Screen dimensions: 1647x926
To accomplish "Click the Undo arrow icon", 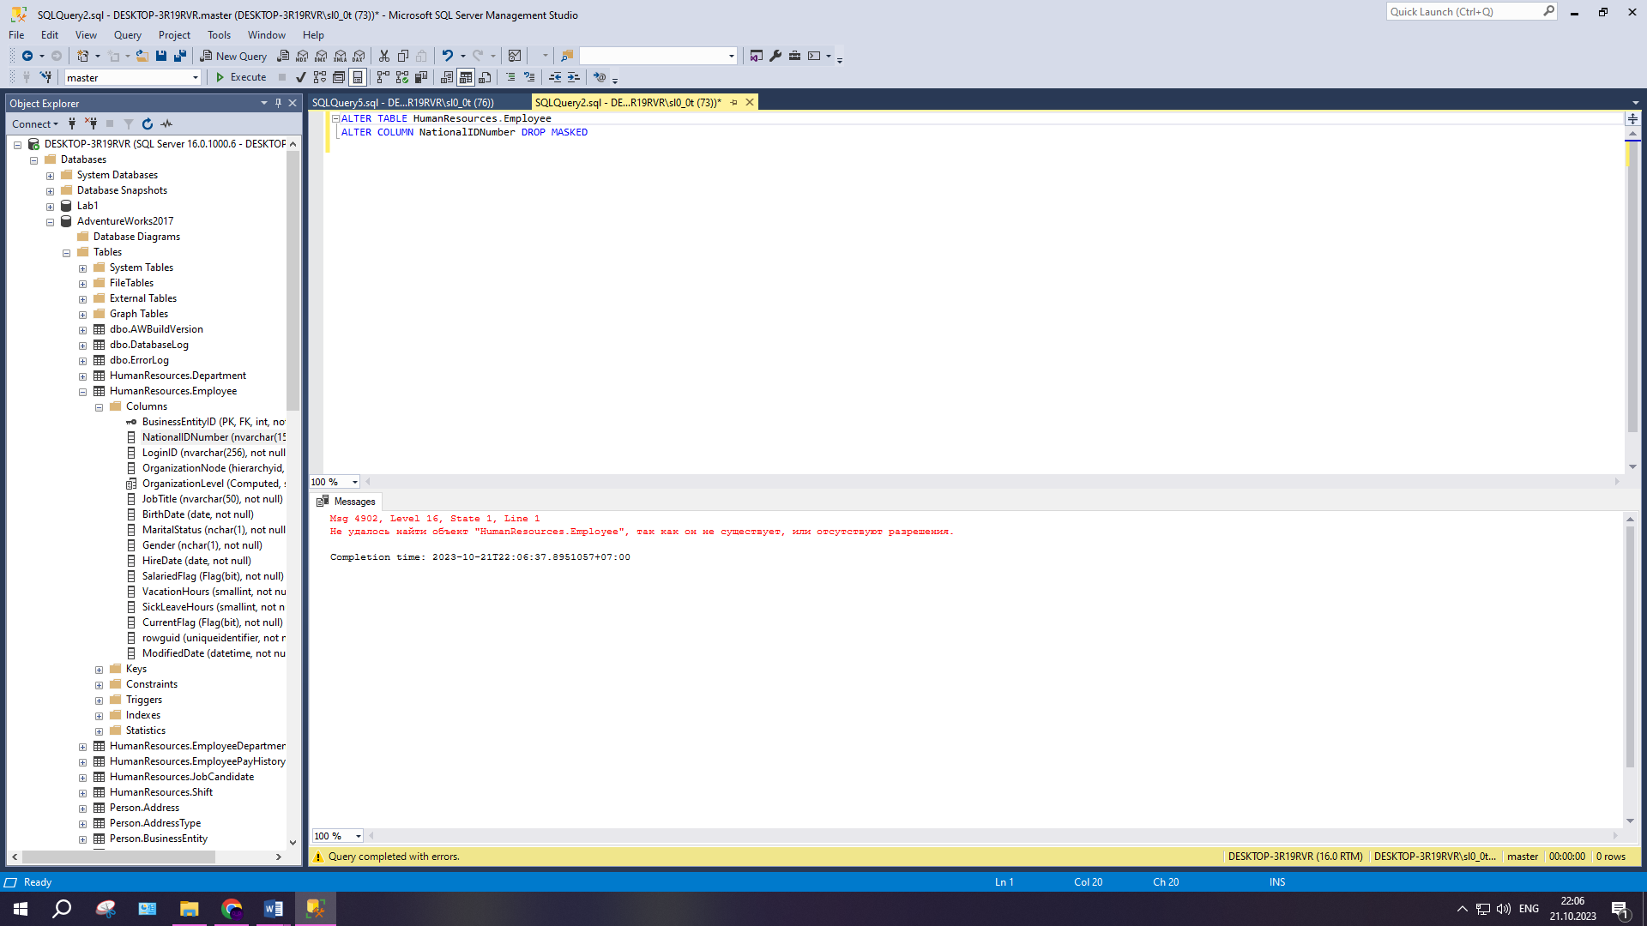I will 448,56.
